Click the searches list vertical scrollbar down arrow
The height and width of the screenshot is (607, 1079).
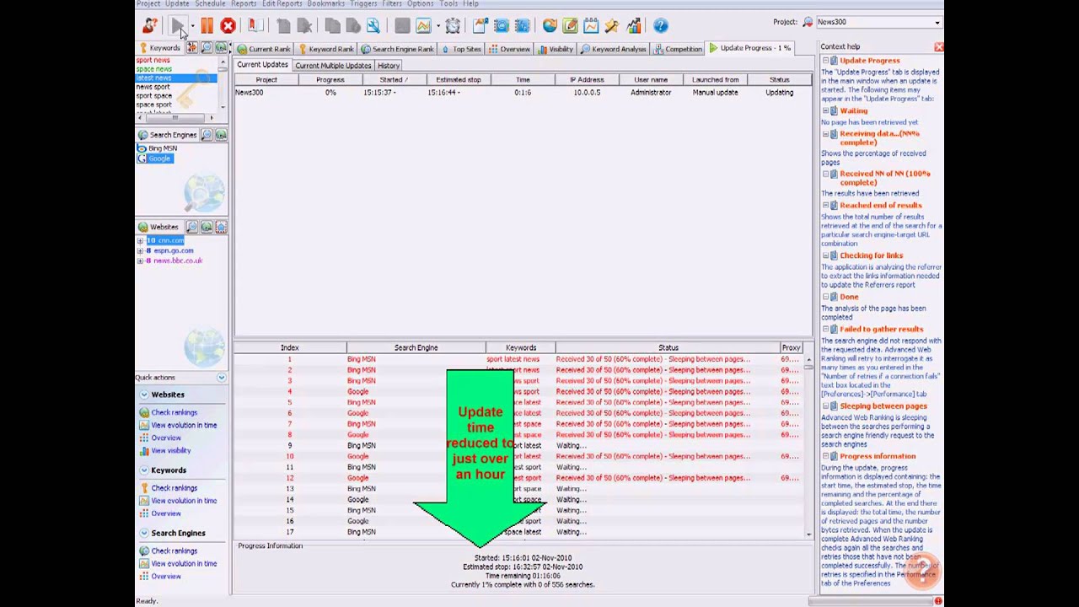[x=808, y=534]
